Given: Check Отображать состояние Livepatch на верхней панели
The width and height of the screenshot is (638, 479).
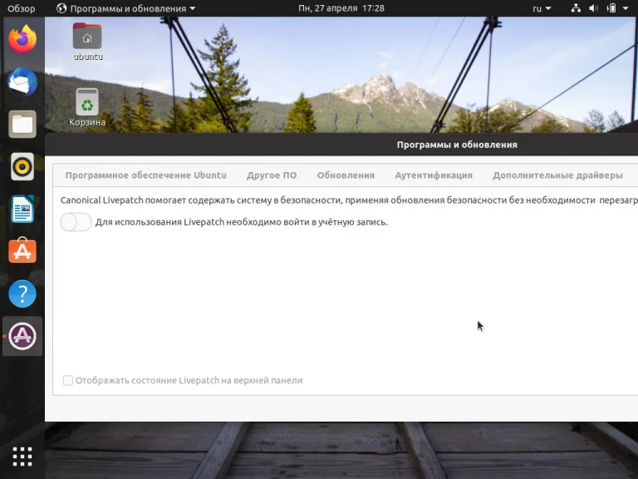Looking at the screenshot, I should tap(68, 380).
